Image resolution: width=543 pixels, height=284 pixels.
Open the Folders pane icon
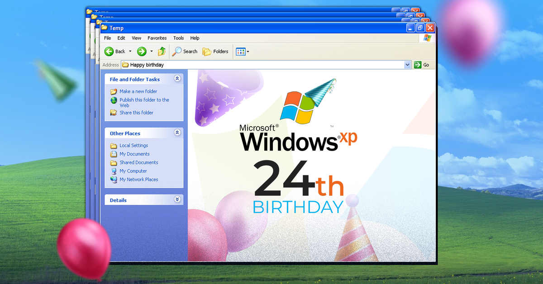coord(206,51)
